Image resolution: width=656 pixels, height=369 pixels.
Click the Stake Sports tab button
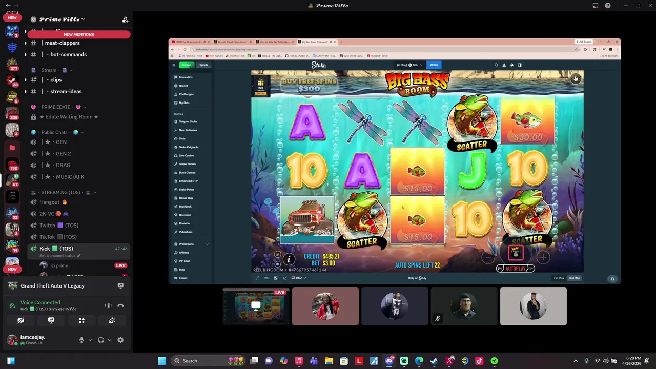point(203,65)
